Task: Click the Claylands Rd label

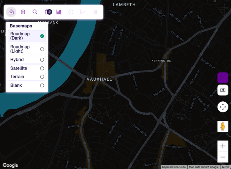Action: (x=140, y=130)
